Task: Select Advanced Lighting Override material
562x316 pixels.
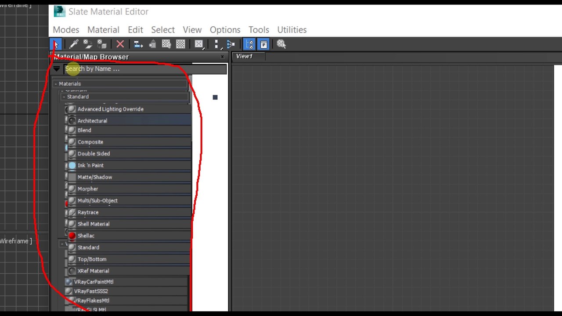Action: point(128,109)
